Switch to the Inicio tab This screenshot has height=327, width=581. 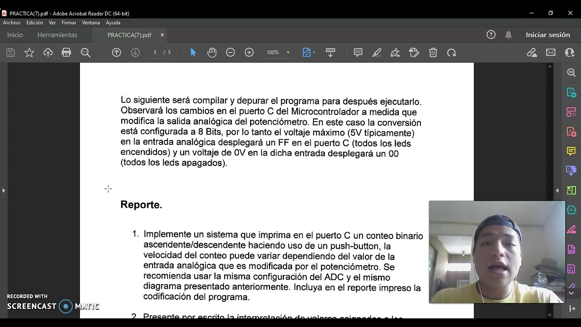tap(15, 35)
